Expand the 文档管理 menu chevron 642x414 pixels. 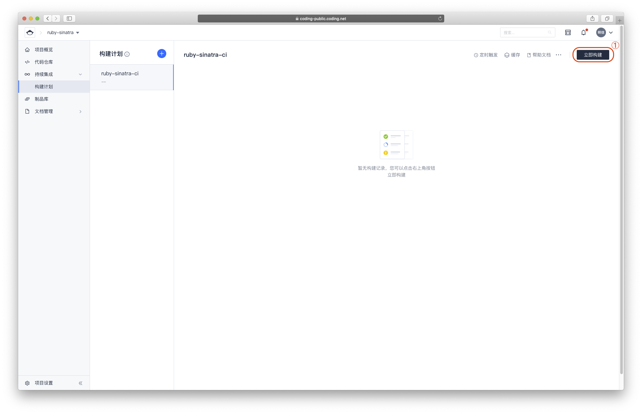80,111
